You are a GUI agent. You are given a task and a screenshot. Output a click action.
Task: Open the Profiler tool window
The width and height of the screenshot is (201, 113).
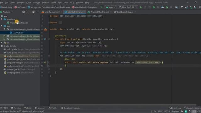53,108
